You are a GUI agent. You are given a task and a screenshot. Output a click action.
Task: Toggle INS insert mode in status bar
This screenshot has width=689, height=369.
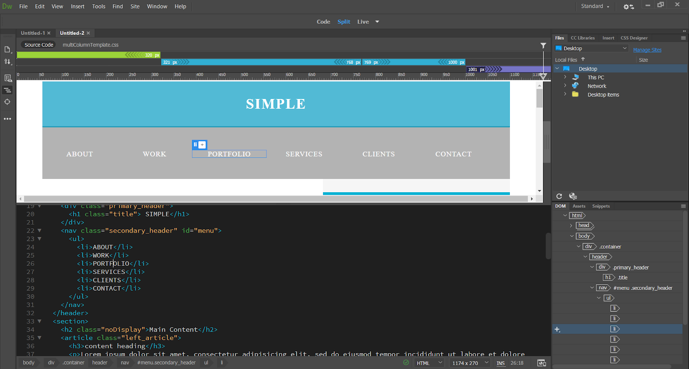point(500,363)
